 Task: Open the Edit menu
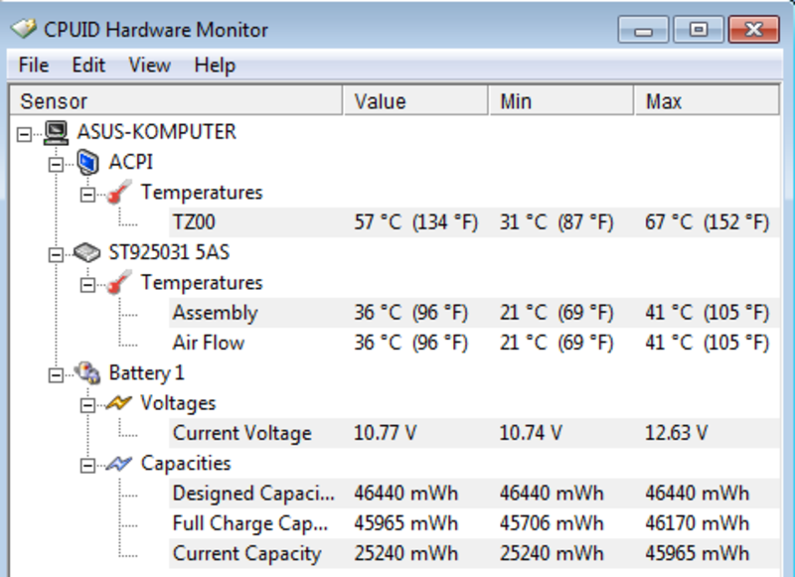(x=88, y=66)
